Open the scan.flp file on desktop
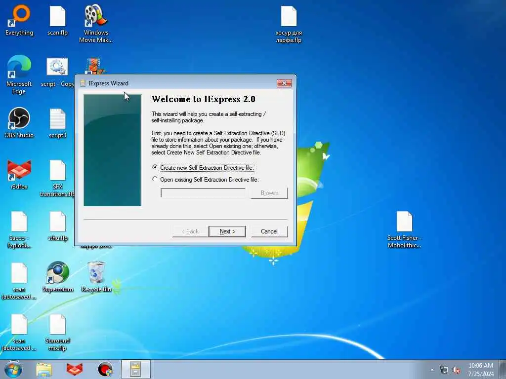Image resolution: width=506 pixels, height=379 pixels. (x=57, y=20)
